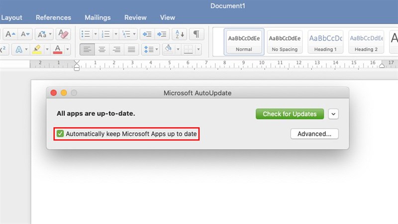398x224 pixels.
Task: Open the Change Case Aa button
Action: (42, 34)
